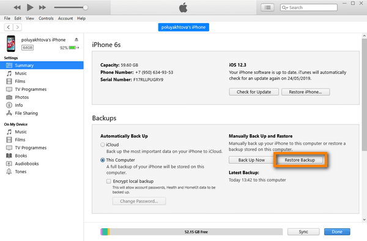This screenshot has width=367, height=241.
Task: Select the iCloud backup radio option
Action: 103,145
